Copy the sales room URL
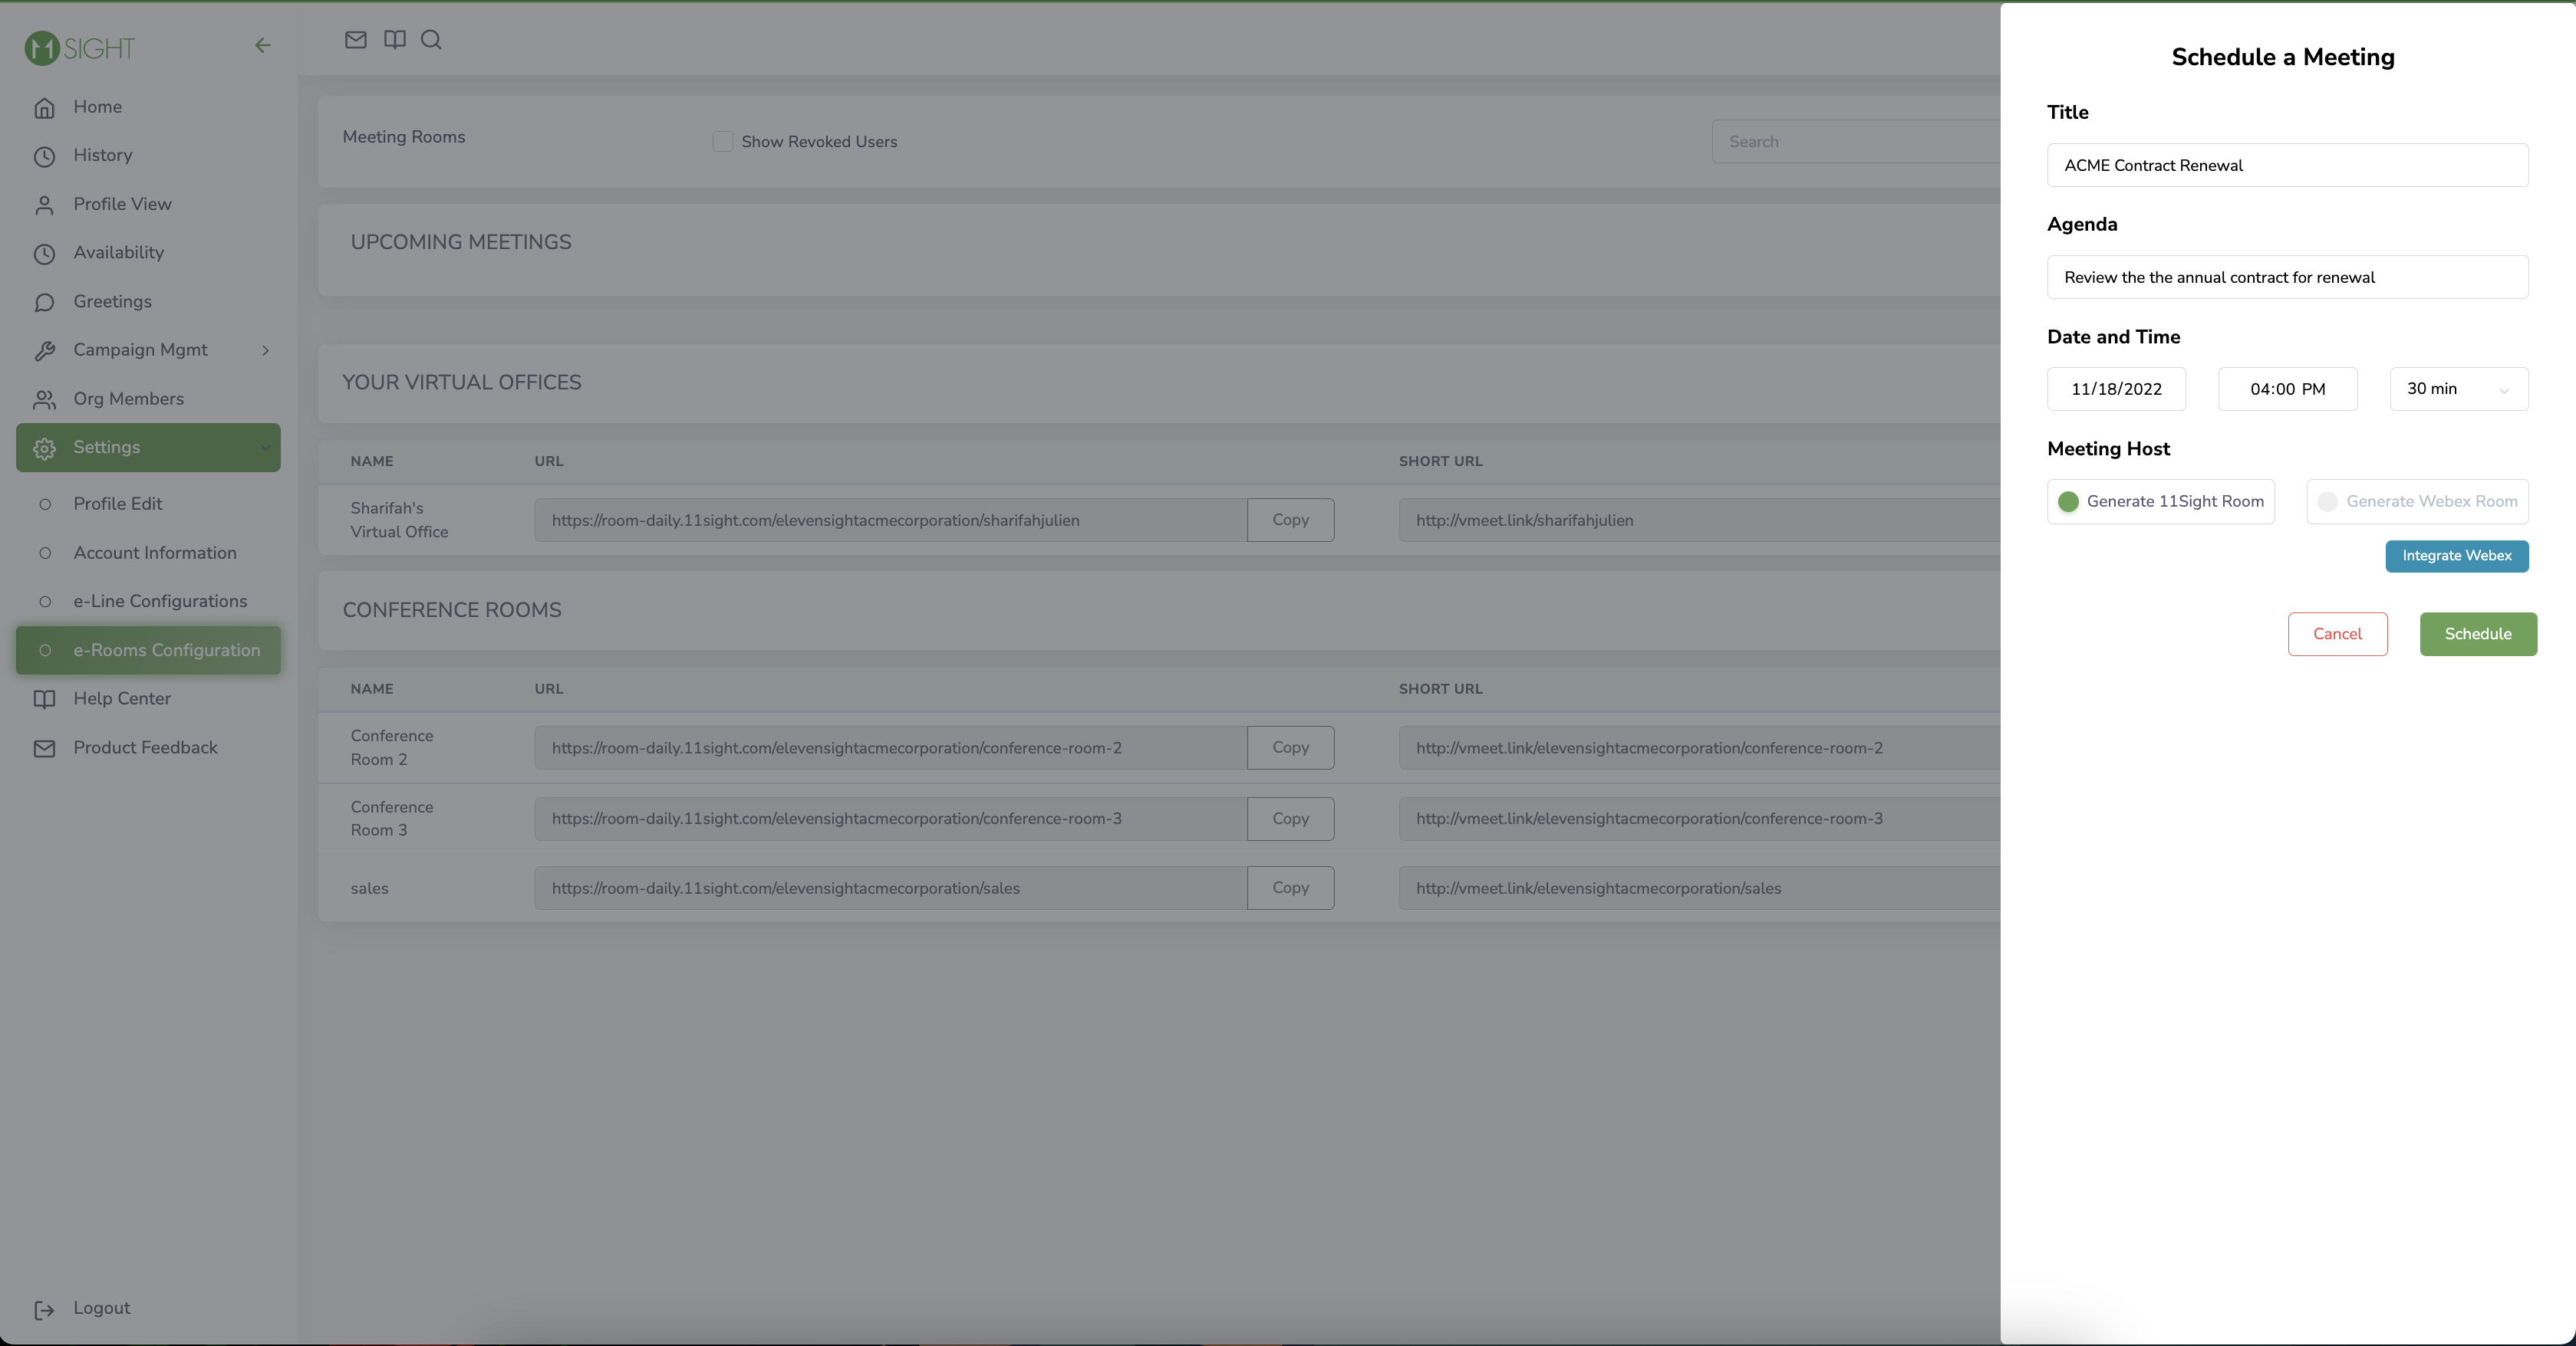The image size is (2576, 1346). (x=1290, y=888)
